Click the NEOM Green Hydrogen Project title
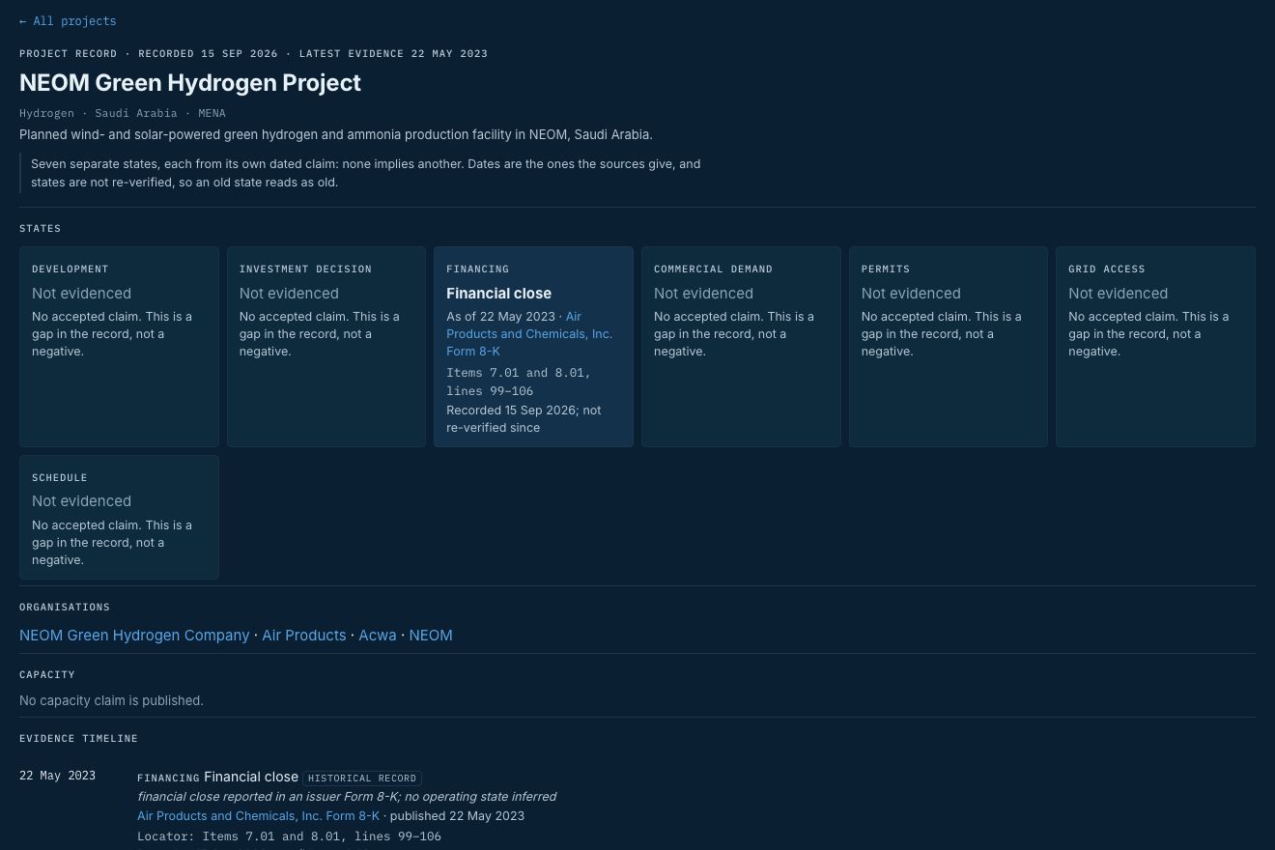1275x850 pixels. 190,83
